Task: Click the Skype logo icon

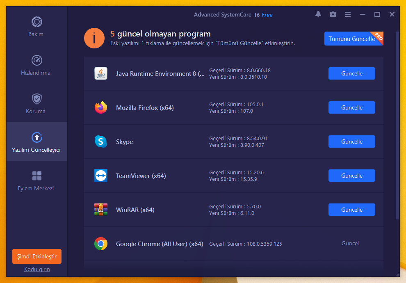Action: [101, 141]
